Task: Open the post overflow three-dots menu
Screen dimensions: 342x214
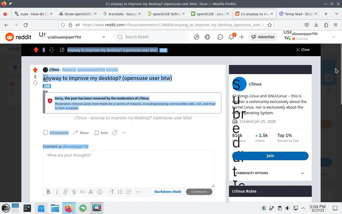Action: (x=124, y=133)
